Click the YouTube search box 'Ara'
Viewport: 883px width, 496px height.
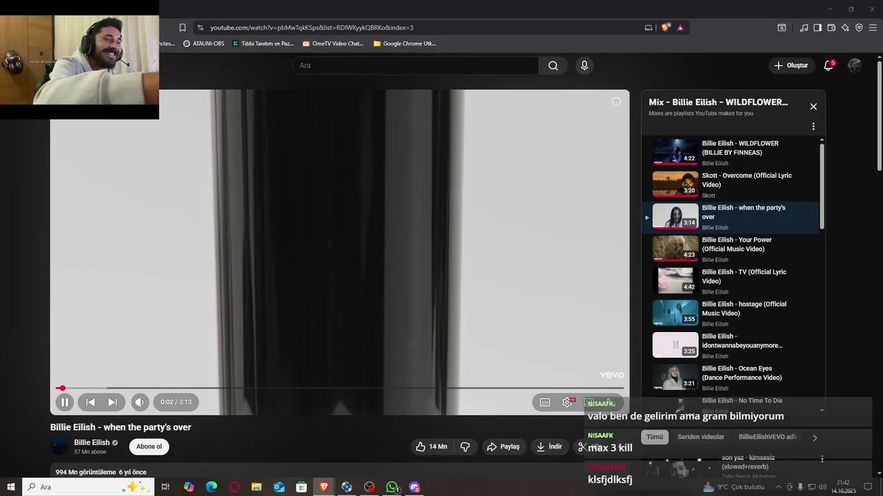point(415,65)
